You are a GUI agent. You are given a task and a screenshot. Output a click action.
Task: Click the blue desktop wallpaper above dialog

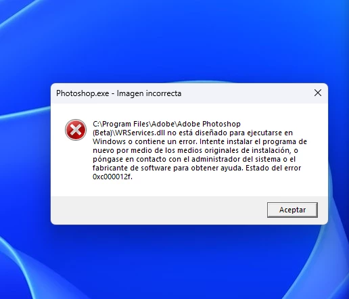coord(174,41)
